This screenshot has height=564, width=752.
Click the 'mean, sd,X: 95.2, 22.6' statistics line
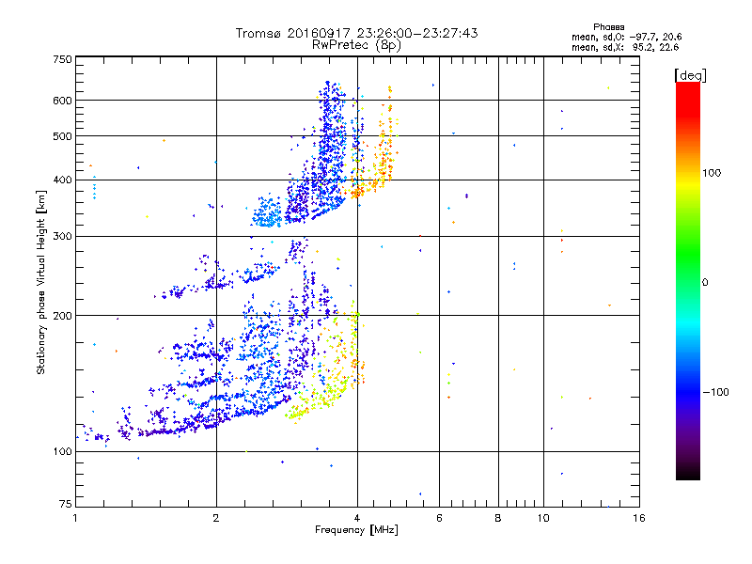click(625, 47)
